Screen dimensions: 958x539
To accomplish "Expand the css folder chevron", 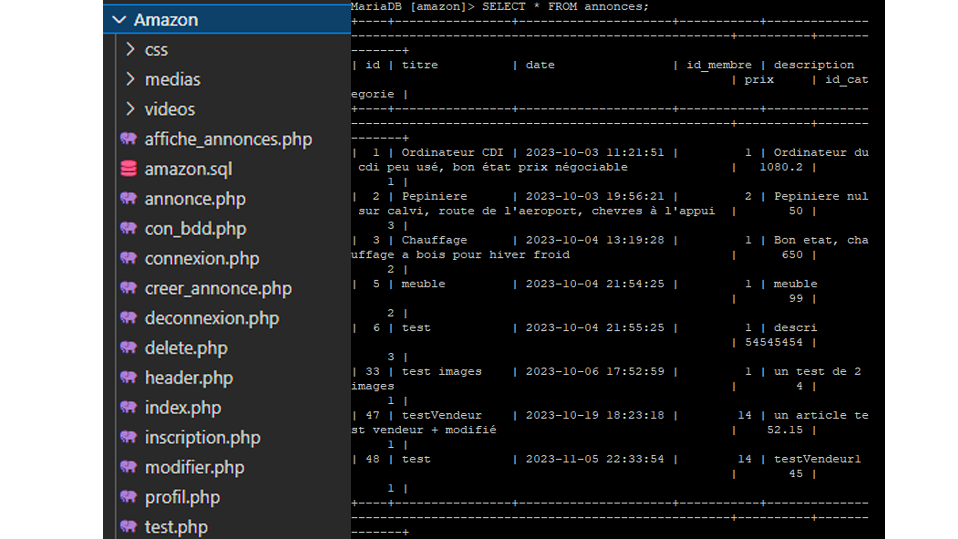I will click(x=130, y=49).
